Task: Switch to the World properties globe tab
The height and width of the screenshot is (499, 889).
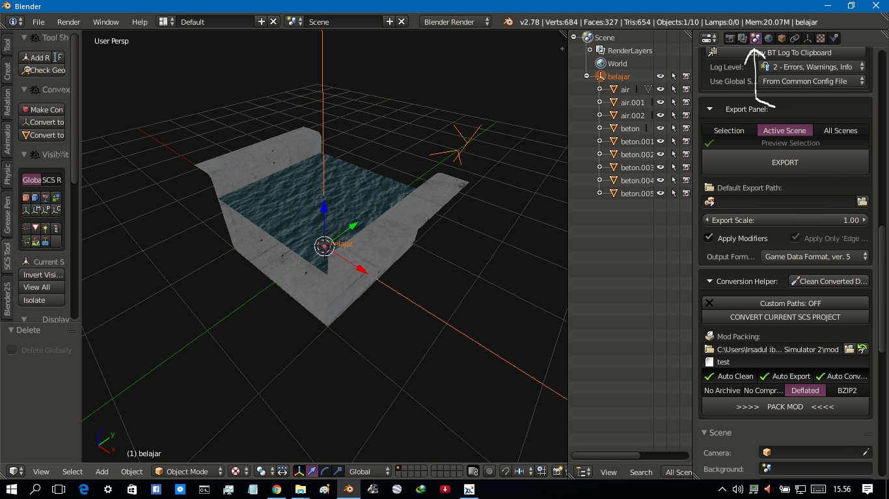Action: tap(769, 38)
